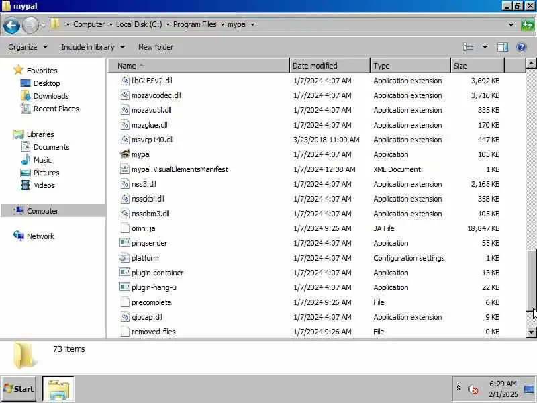
Task: Select the mypal application icon
Action: tap(125, 154)
